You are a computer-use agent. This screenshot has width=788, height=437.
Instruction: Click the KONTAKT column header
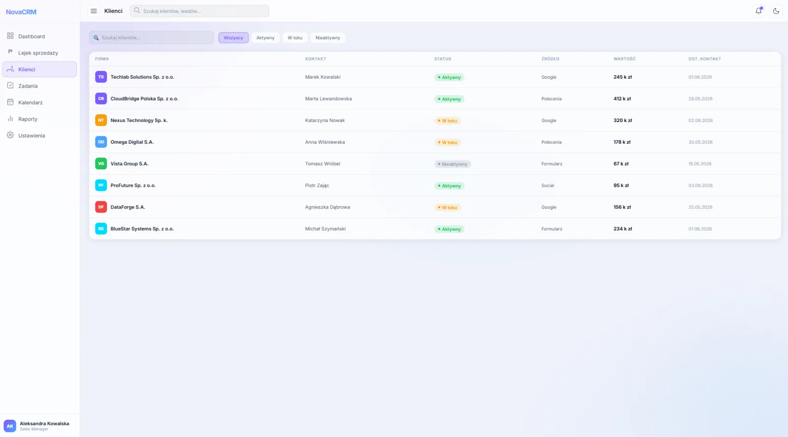(316, 59)
